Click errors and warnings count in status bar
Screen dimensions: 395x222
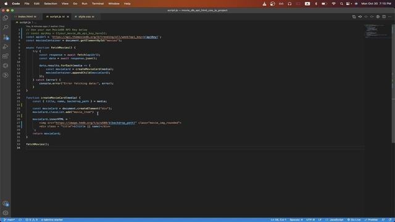pos(31,220)
